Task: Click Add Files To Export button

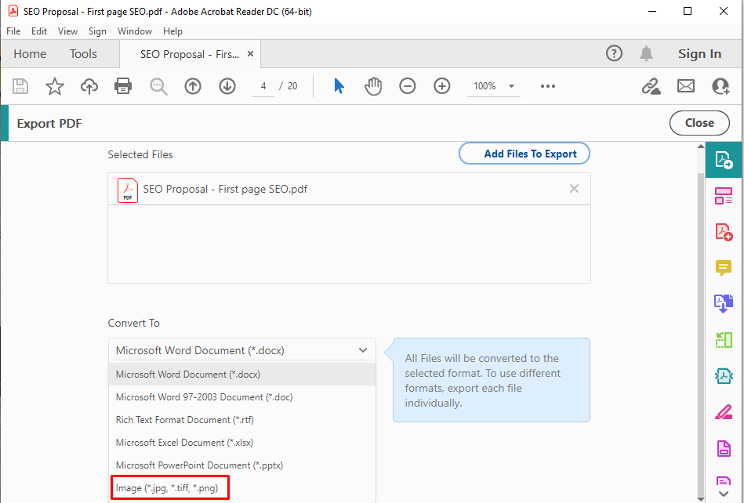Action: point(524,154)
